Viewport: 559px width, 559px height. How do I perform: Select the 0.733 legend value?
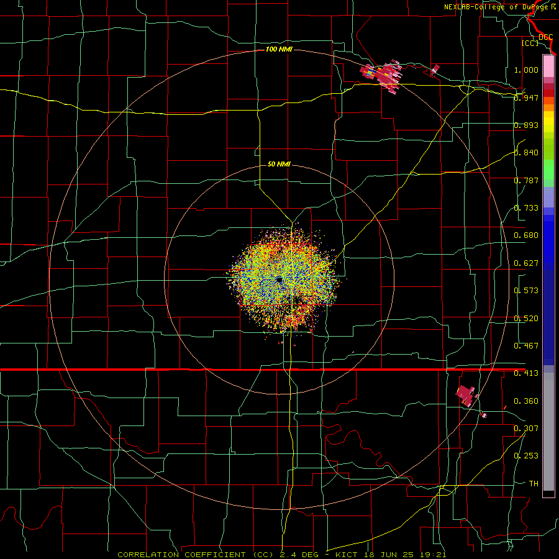[x=526, y=208]
